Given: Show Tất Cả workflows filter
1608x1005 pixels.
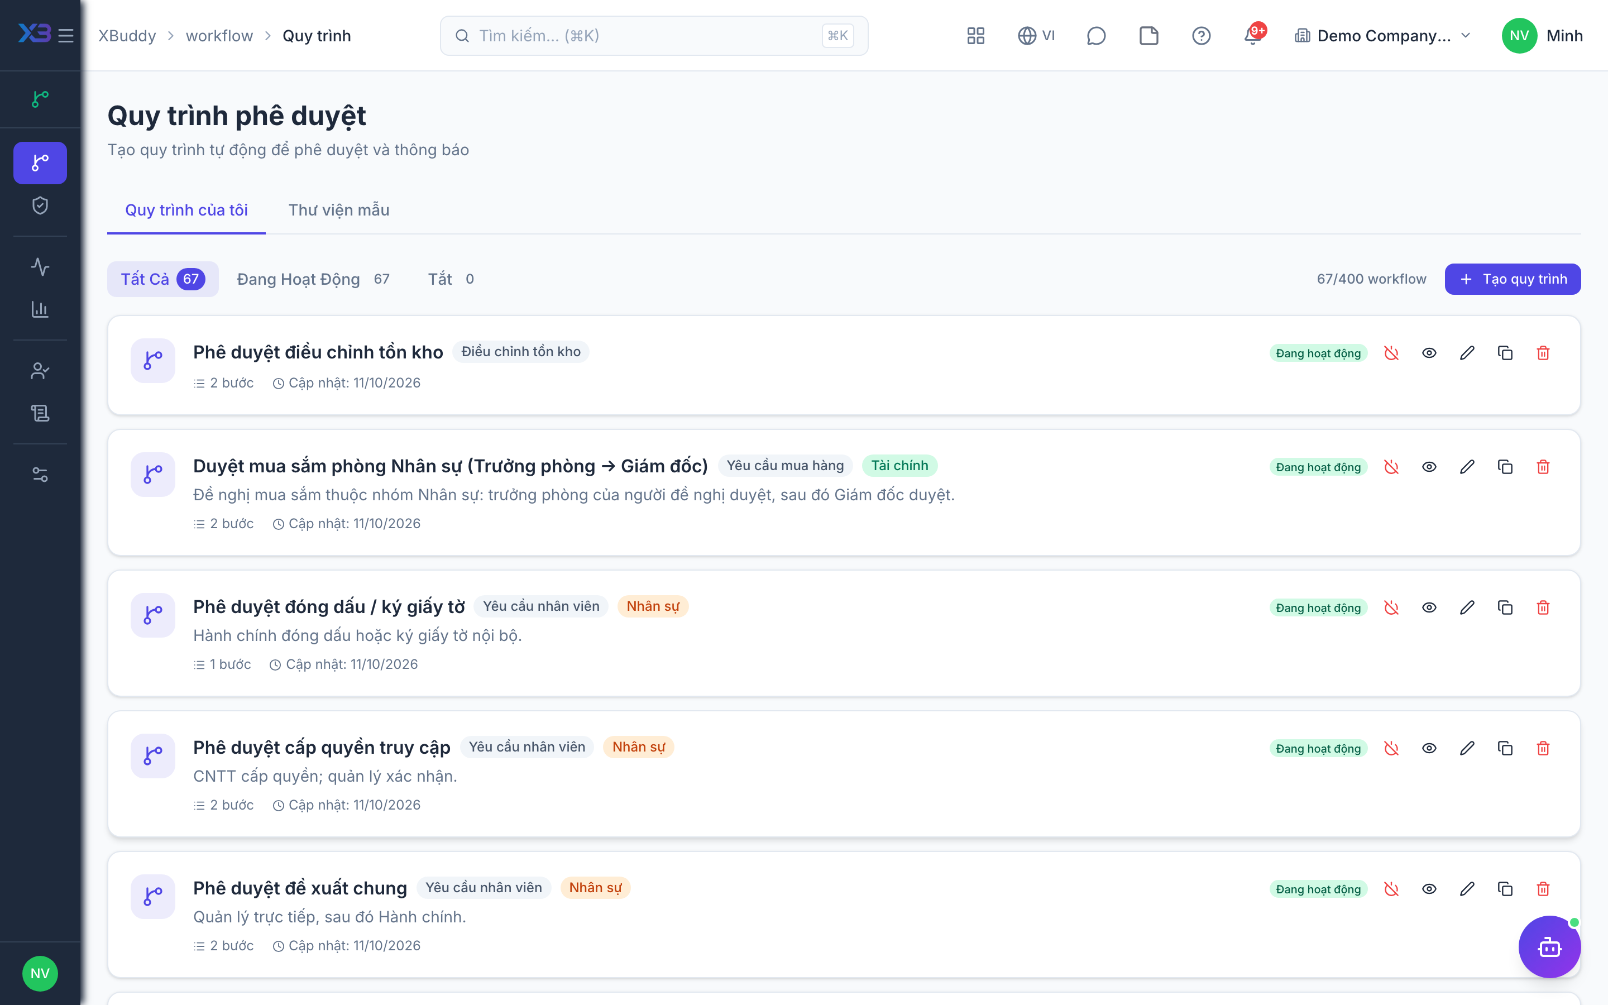Looking at the screenshot, I should 163,279.
